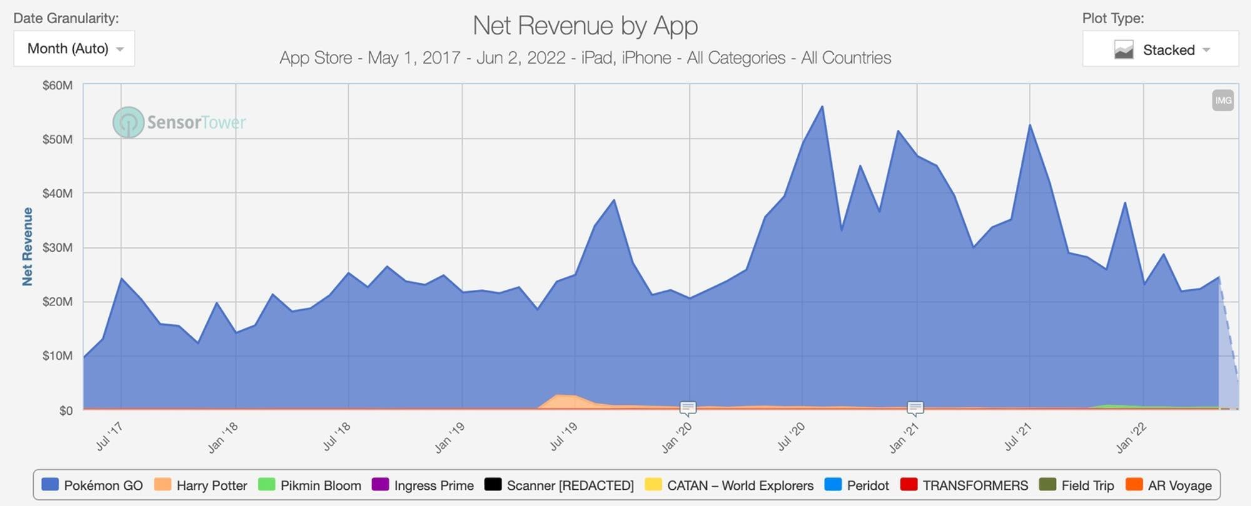Open the comment marker near Jan '20
The width and height of the screenshot is (1251, 506).
pos(688,409)
